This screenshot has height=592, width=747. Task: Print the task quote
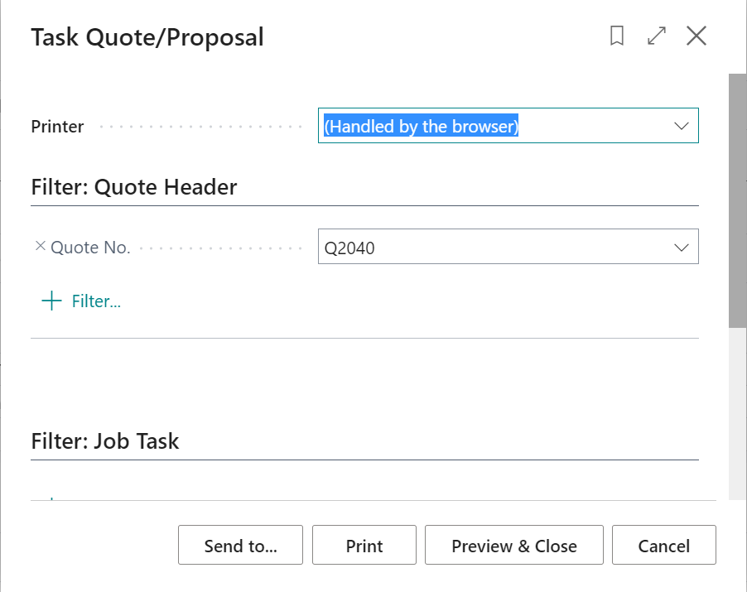pyautogui.click(x=364, y=546)
